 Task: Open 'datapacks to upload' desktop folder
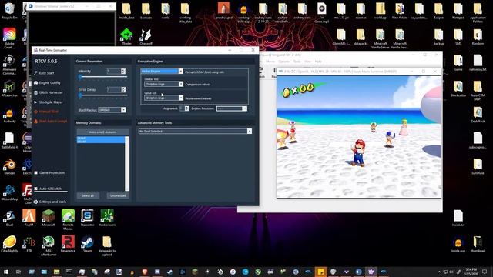point(107,246)
